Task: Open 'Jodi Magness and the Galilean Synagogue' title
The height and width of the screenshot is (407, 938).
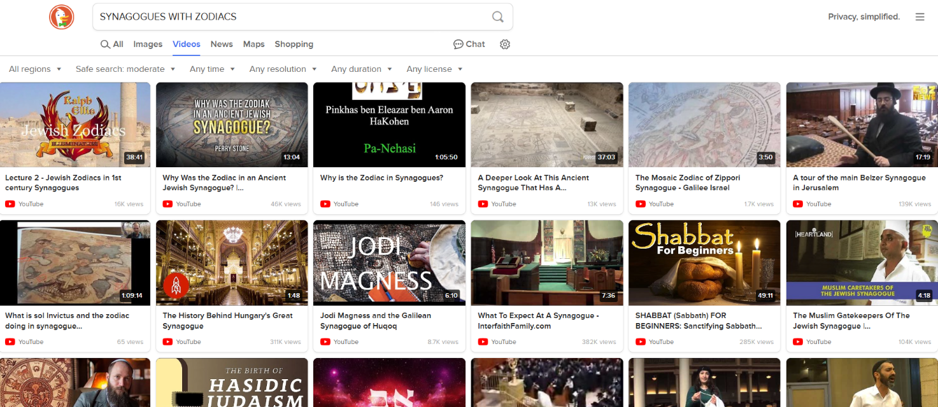Action: point(376,321)
